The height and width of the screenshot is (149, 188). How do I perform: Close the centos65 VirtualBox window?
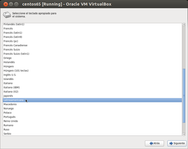tap(6, 4)
